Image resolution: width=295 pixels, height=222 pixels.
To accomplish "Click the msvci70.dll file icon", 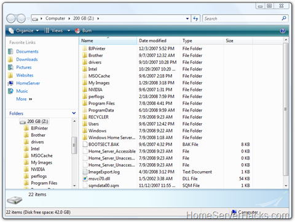I will 85,179.
